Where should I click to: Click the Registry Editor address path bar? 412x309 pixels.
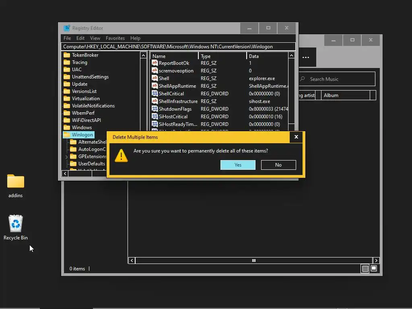pos(178,47)
